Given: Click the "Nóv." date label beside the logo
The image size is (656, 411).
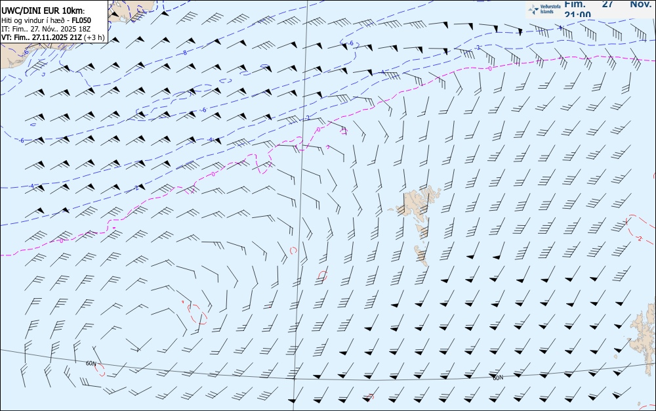Looking at the screenshot, I should (640, 4).
